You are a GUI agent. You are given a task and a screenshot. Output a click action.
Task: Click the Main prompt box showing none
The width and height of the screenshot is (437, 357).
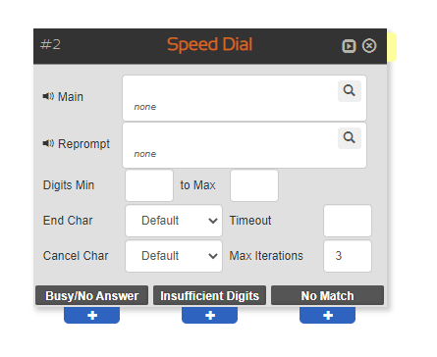click(245, 98)
